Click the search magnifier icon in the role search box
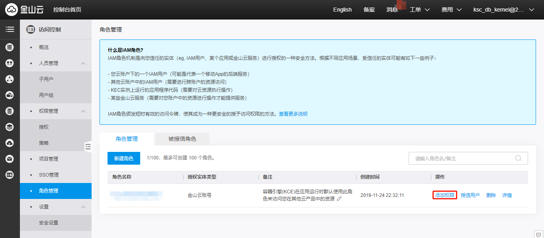This screenshot has height=238, width=544. (518, 158)
